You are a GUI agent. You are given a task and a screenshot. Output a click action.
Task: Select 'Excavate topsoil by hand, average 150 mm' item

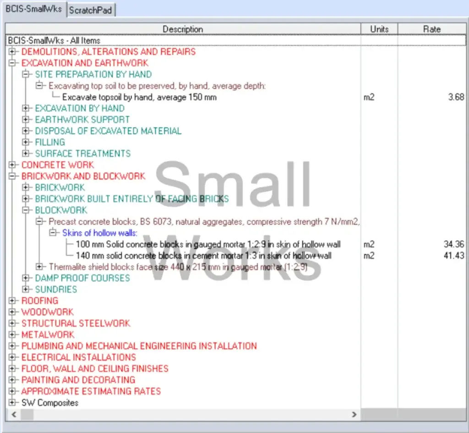coord(139,97)
